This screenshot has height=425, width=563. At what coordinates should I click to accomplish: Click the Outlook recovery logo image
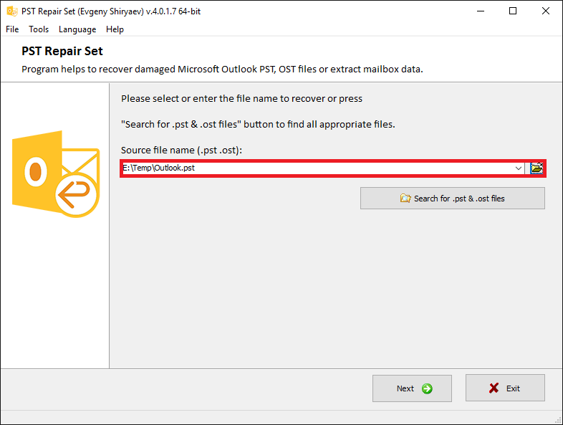(56, 174)
